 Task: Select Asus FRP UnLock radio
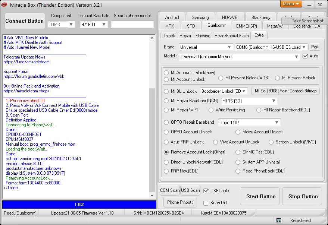(x=166, y=142)
